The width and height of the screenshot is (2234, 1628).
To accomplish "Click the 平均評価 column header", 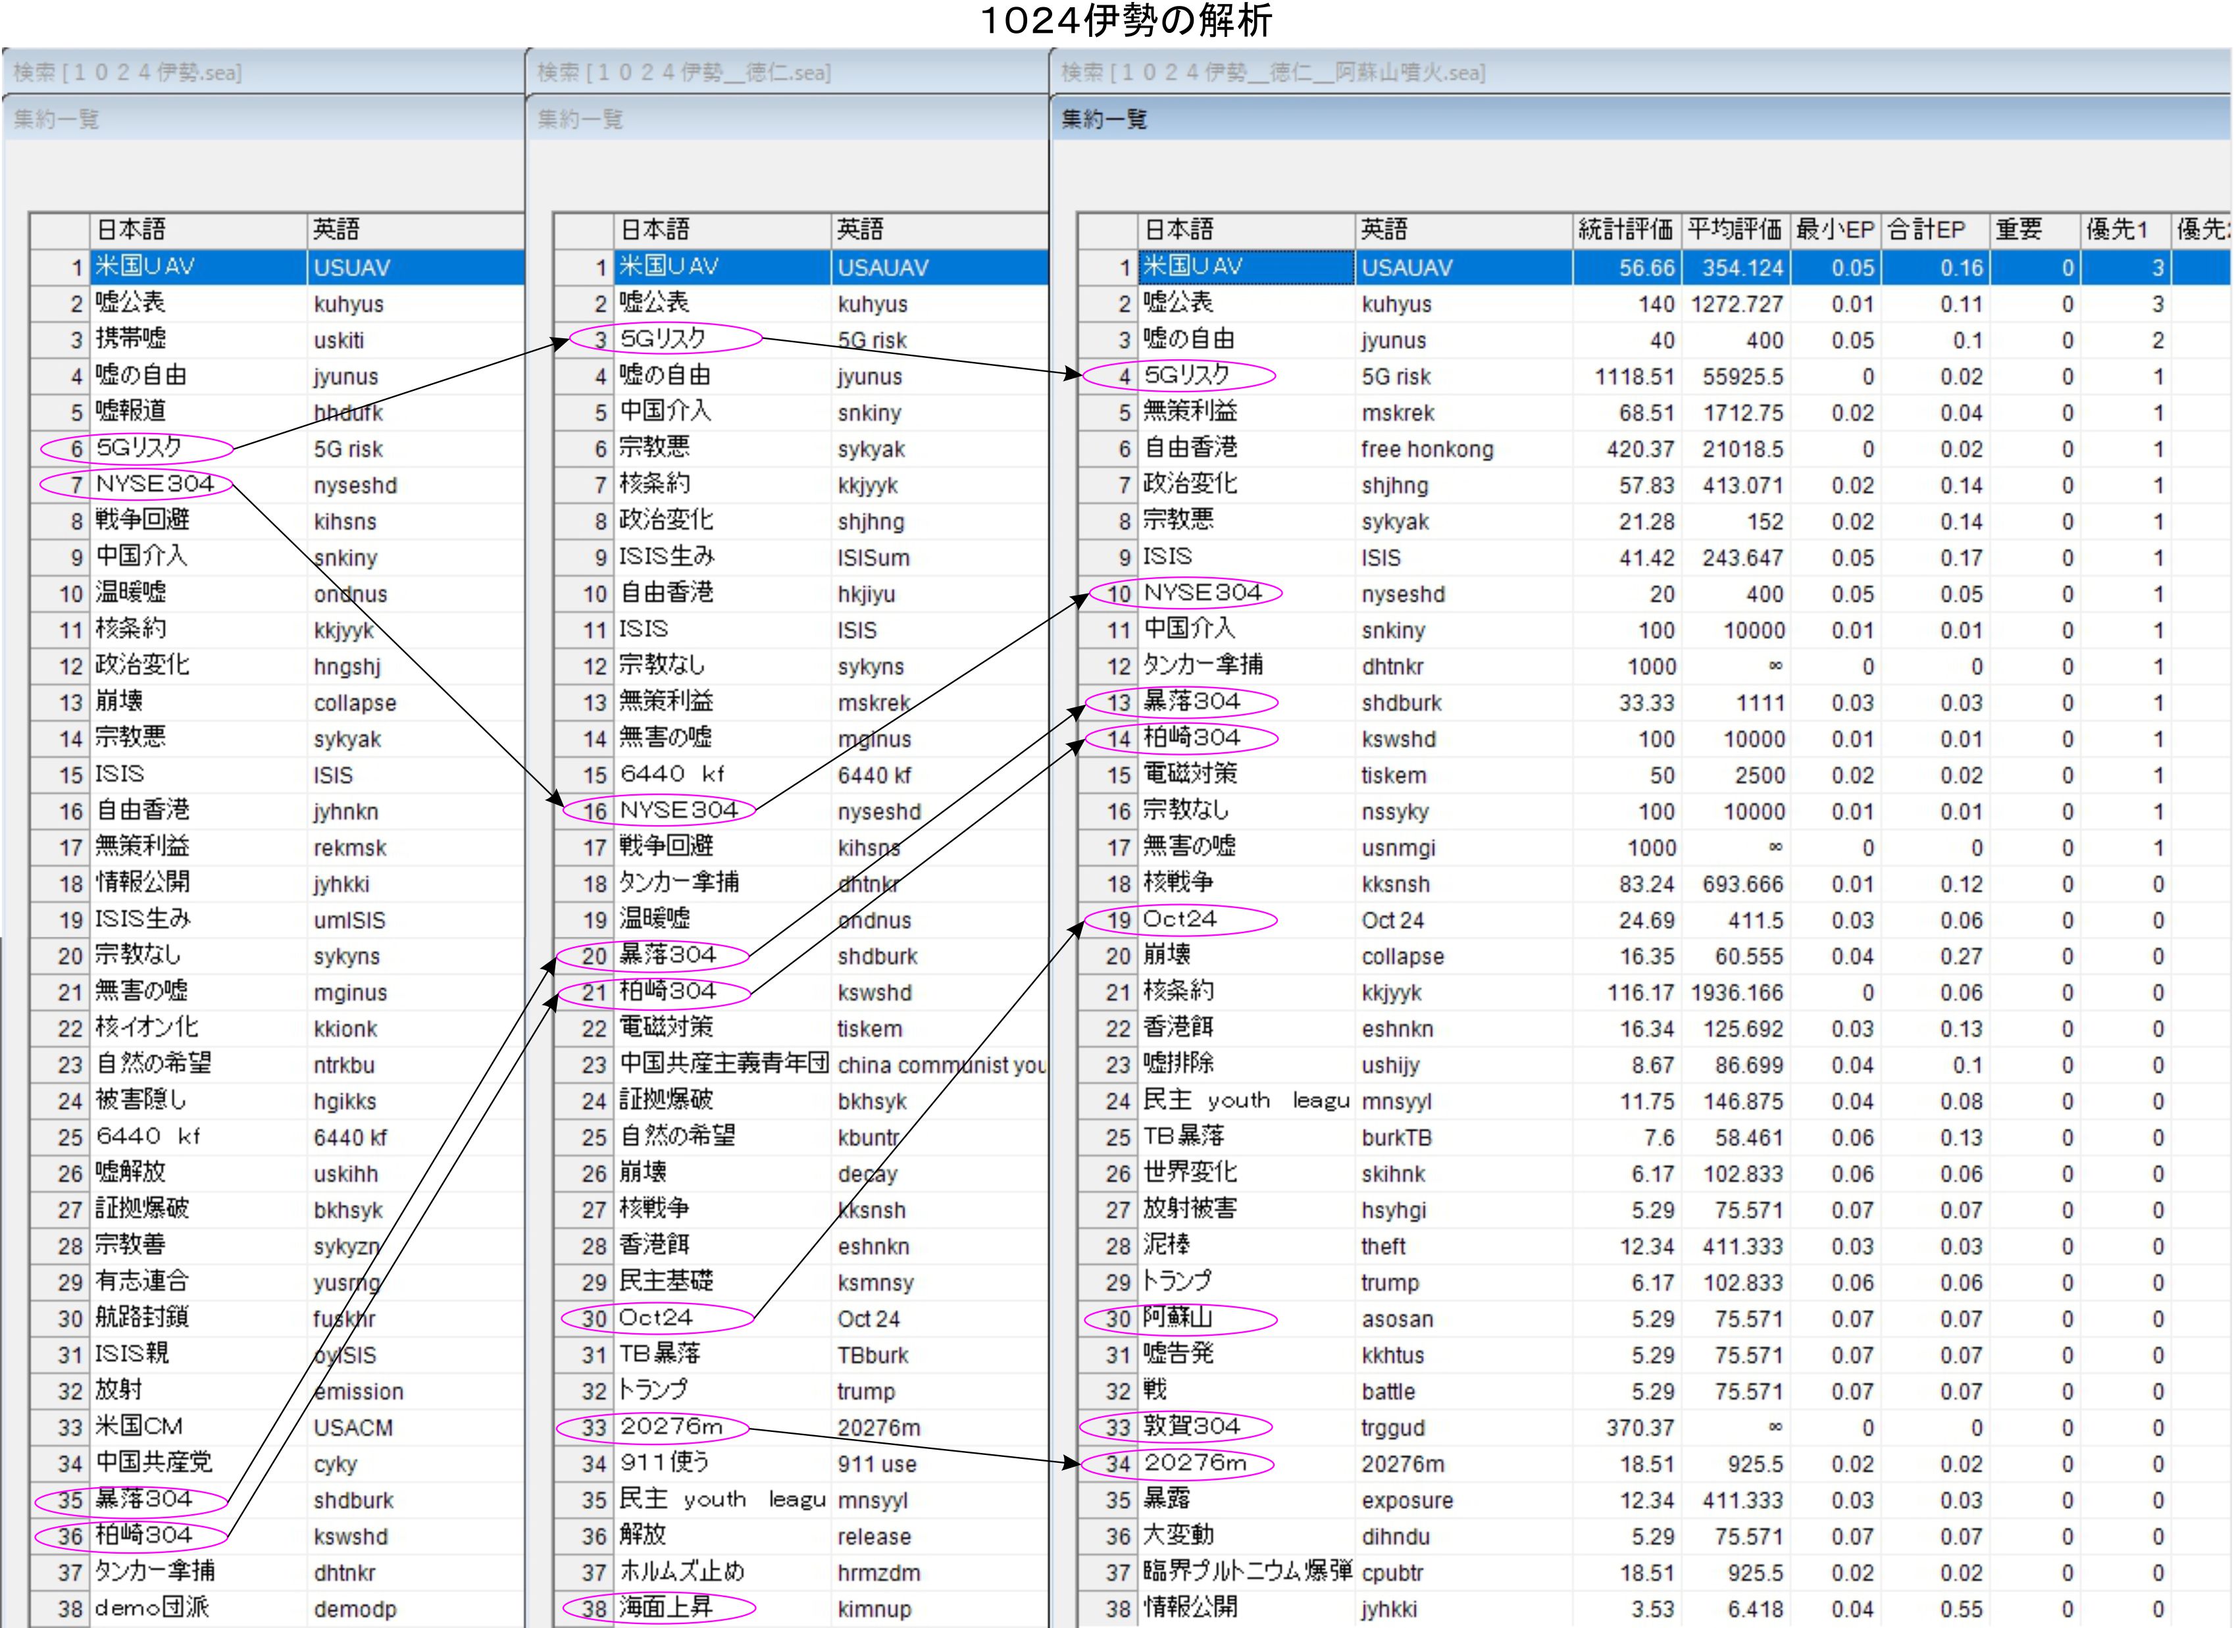I will pos(1735,230).
